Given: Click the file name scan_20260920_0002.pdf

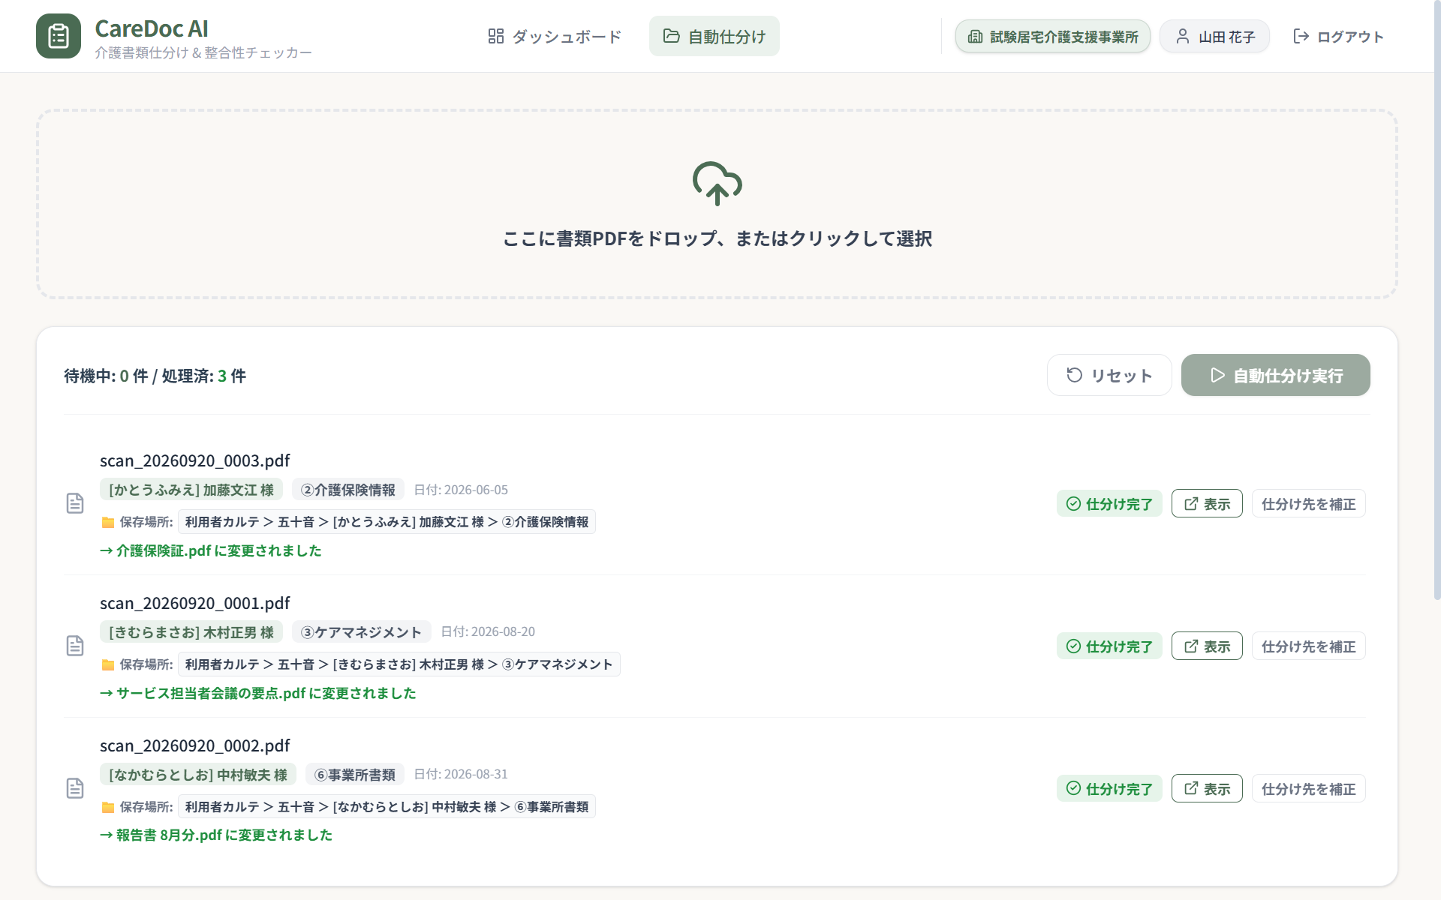Looking at the screenshot, I should [195, 745].
